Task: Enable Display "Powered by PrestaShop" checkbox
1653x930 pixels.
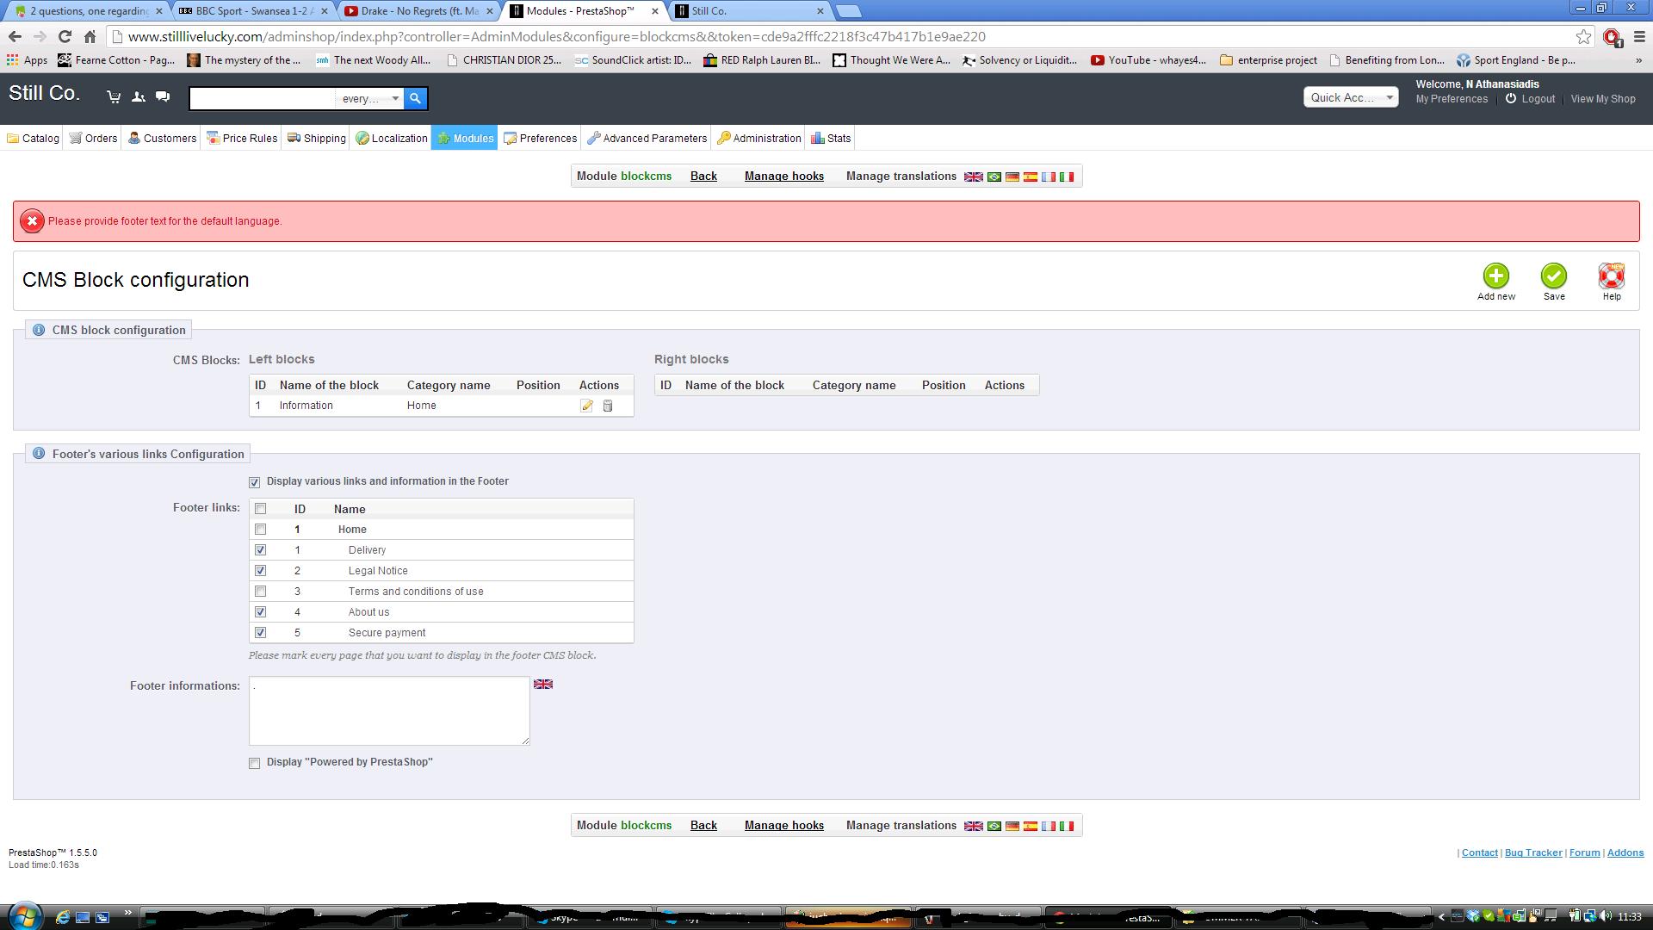Action: click(x=254, y=763)
